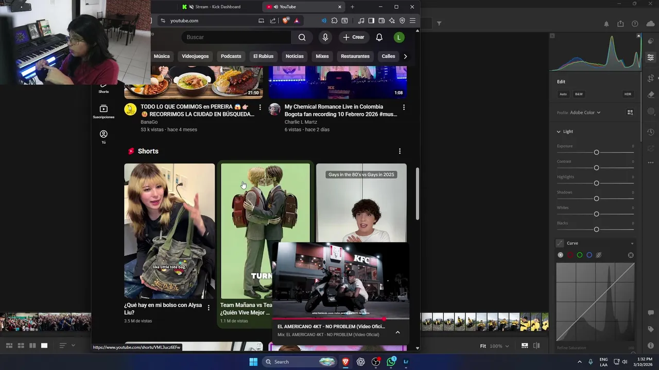Viewport: 659px width, 370px height.
Task: Open Lightroom keywords tag icon
Action: [x=651, y=329]
